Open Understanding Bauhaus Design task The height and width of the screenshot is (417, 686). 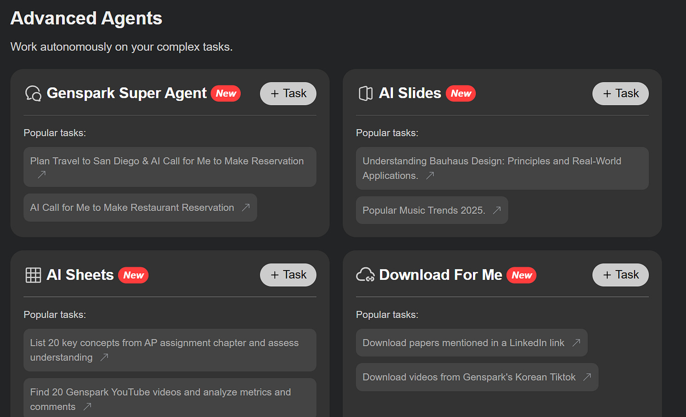click(x=502, y=168)
